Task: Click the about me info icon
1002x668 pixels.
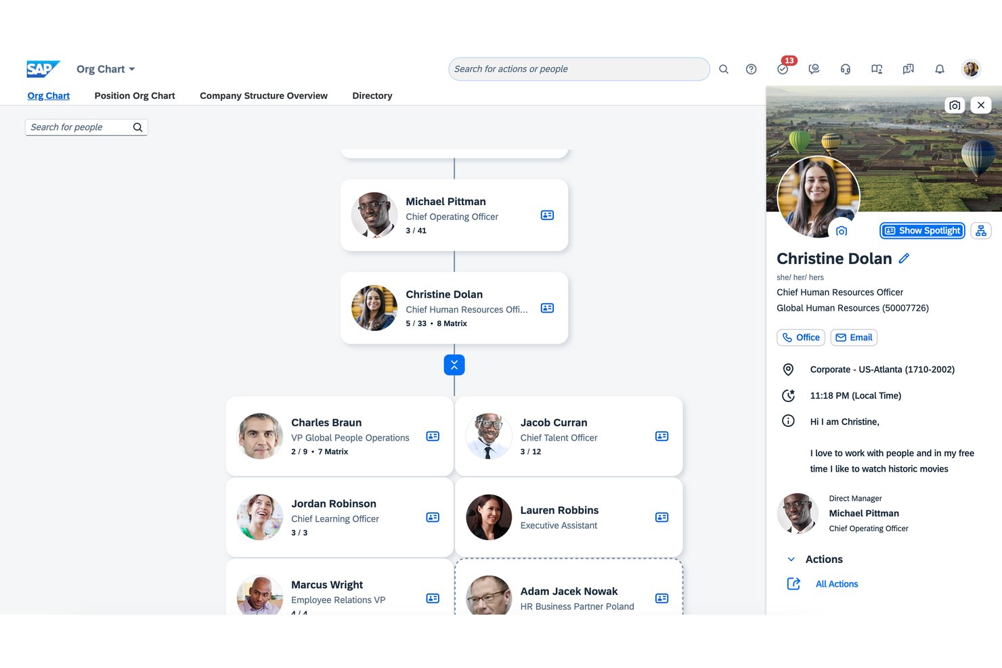Action: click(788, 421)
